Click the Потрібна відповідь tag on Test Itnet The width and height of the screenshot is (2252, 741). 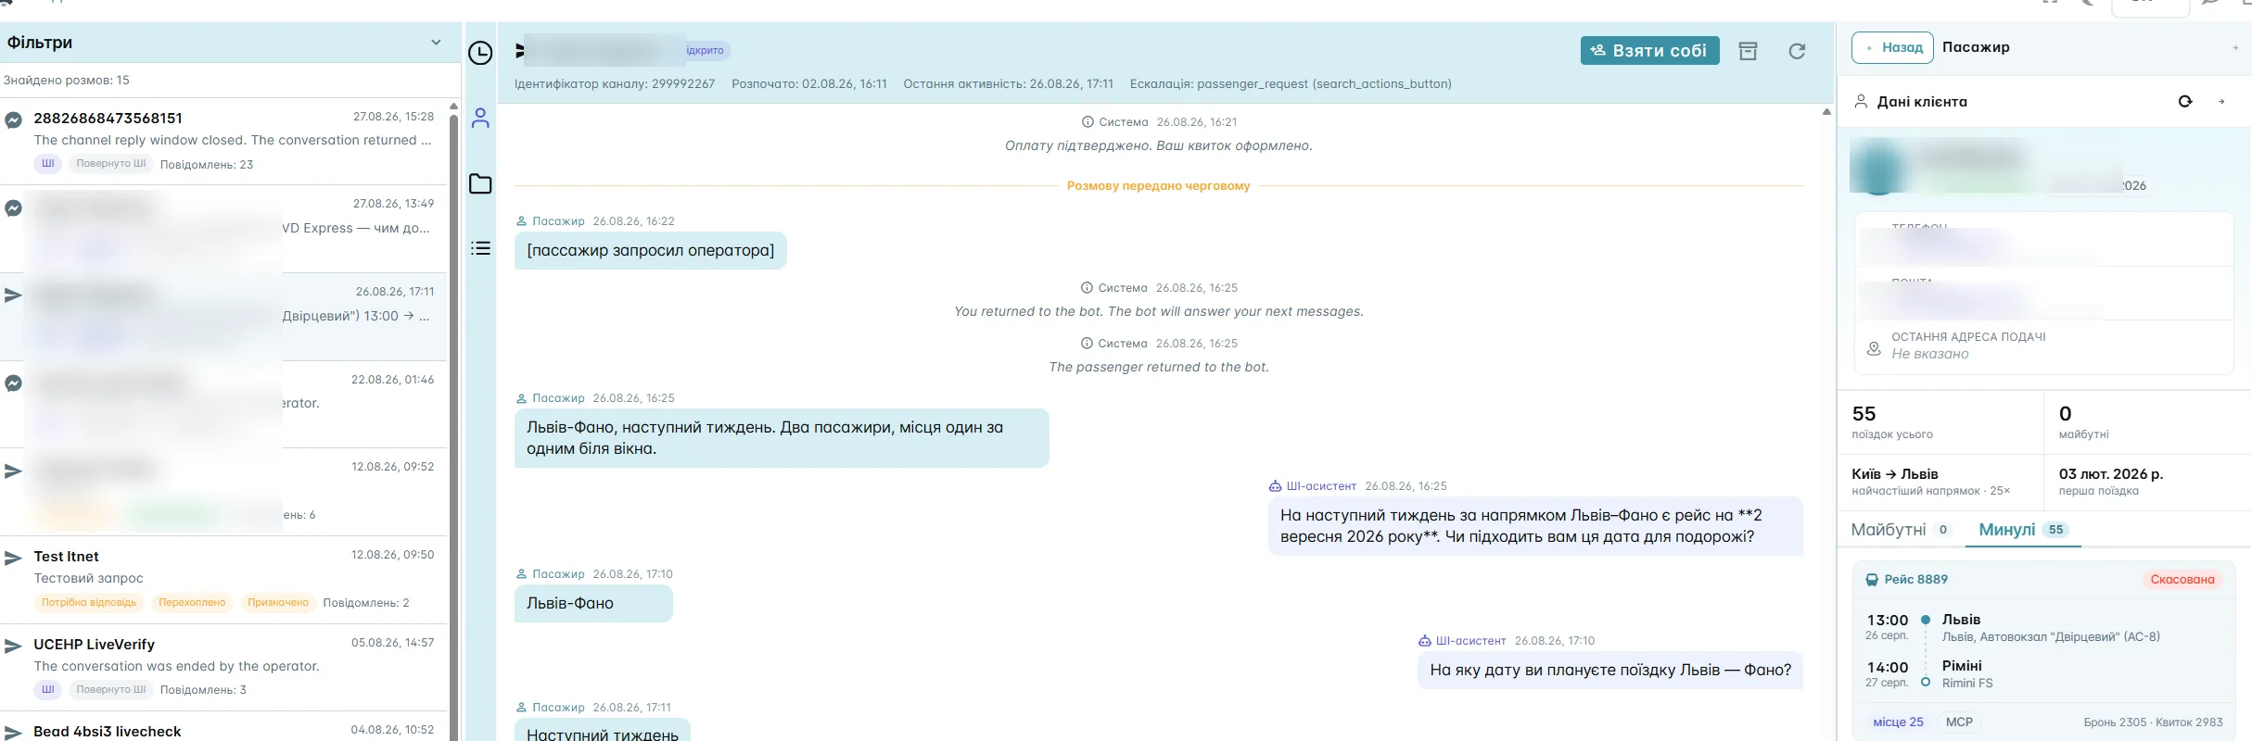click(x=89, y=603)
